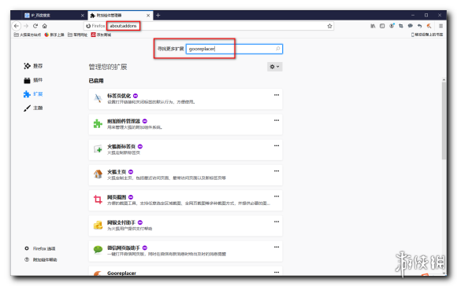Open the 标签页优化 extension title

tap(119, 96)
